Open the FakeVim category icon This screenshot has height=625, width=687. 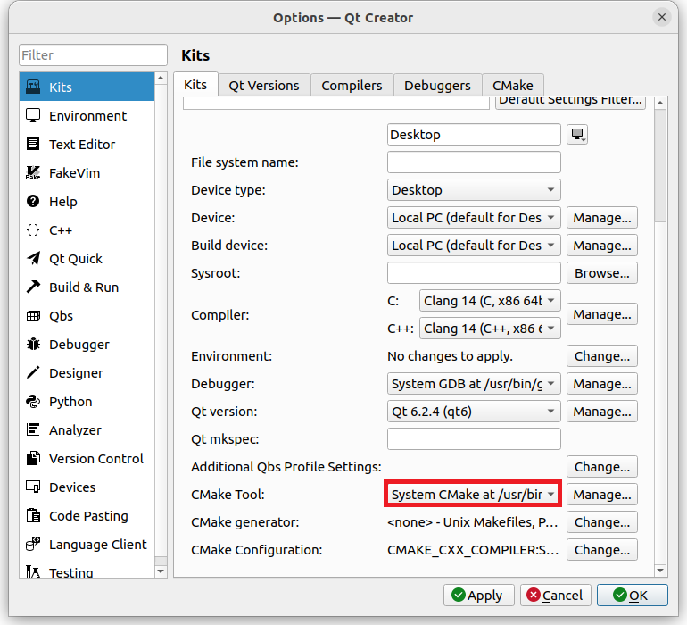coord(33,173)
